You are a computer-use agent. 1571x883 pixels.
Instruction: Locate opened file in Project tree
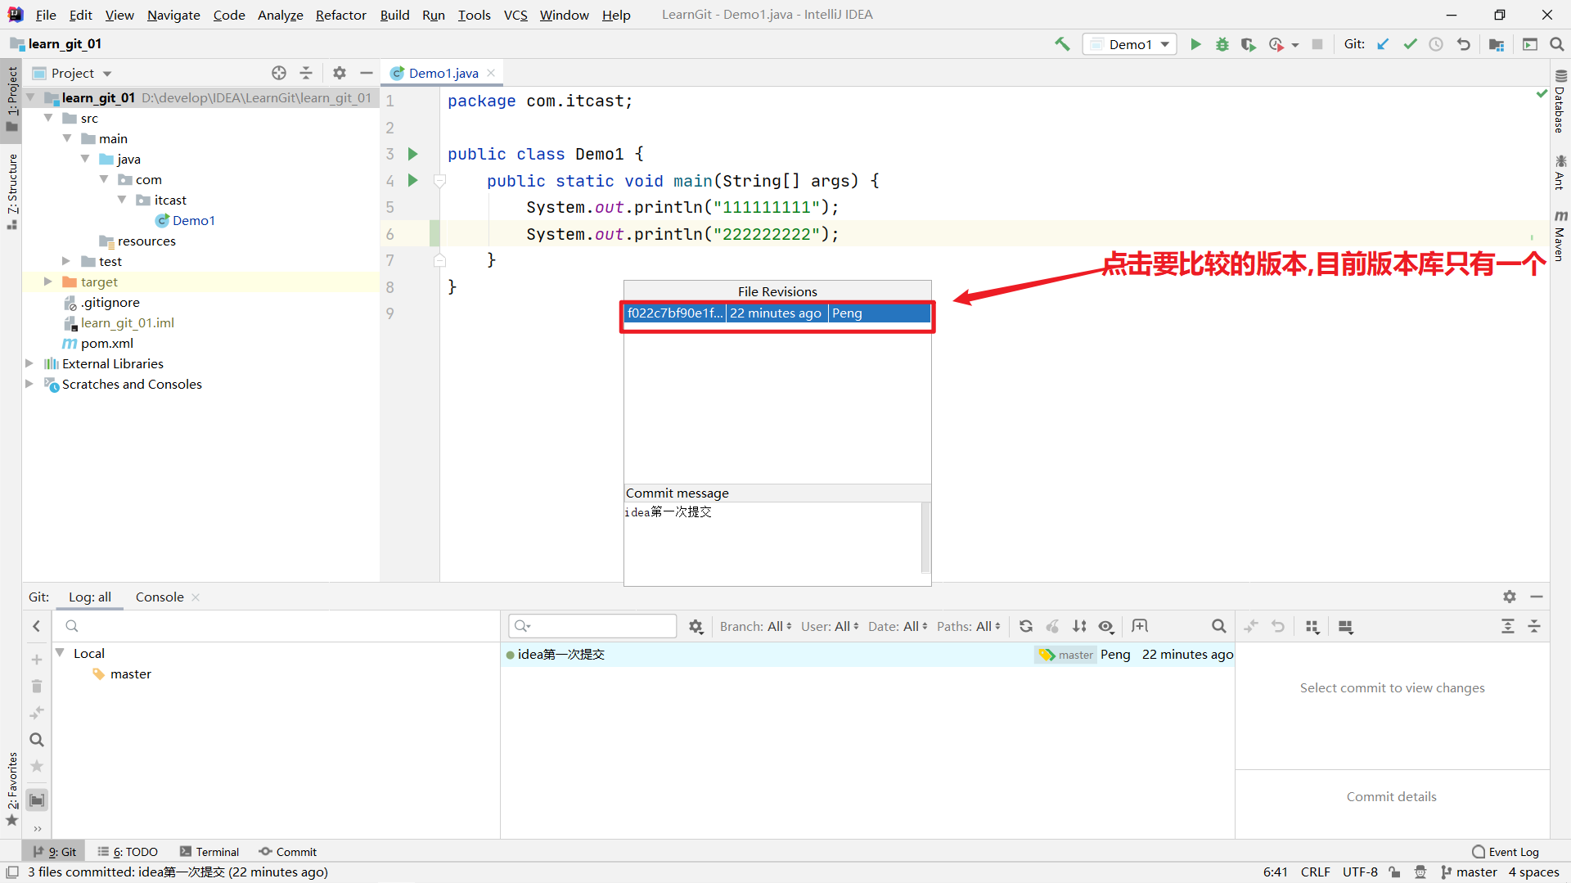(x=279, y=73)
